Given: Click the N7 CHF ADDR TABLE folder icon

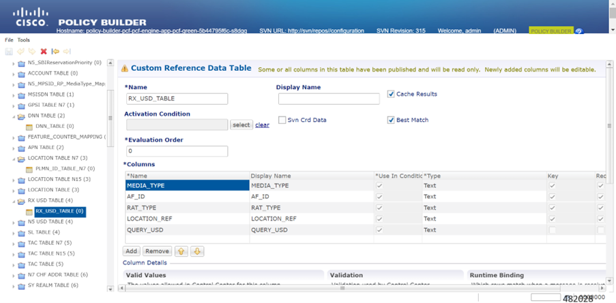Looking at the screenshot, I should [22, 275].
